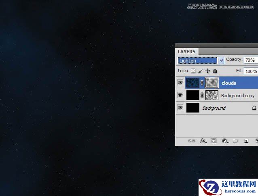The height and width of the screenshot is (196, 258).
Task: Click the Background layer lock icon
Action: click(254, 108)
